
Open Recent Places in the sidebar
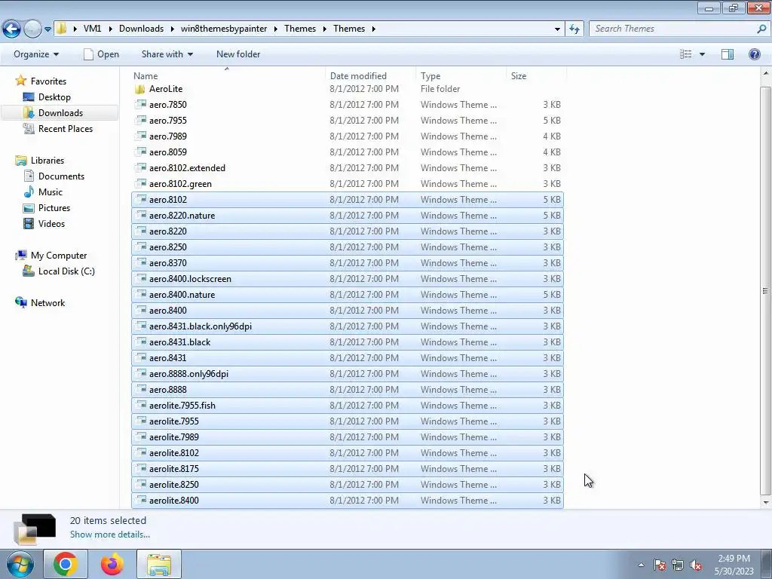66,128
